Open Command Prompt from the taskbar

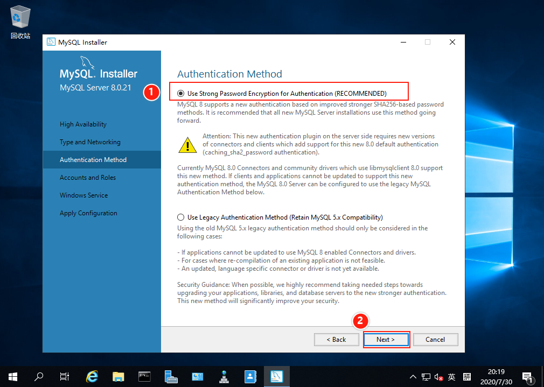[x=144, y=376]
